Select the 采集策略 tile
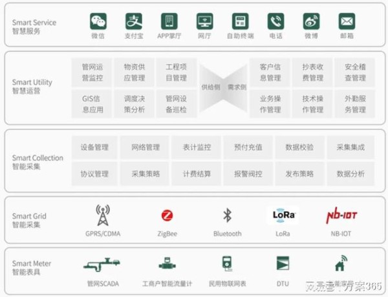Screen dimensions: 388x297 coord(145,174)
